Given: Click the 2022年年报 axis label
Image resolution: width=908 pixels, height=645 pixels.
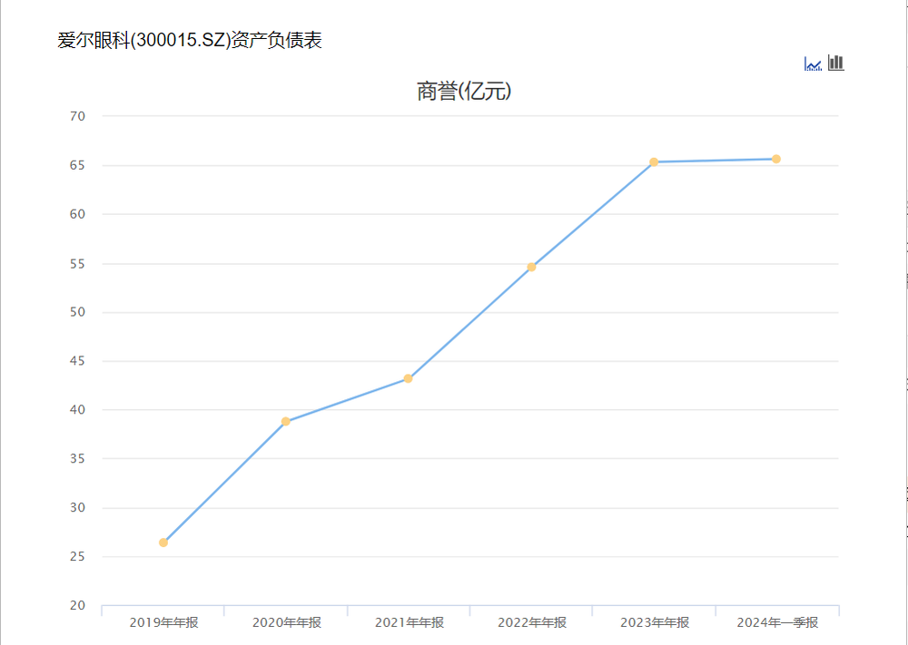Looking at the screenshot, I should click(532, 623).
